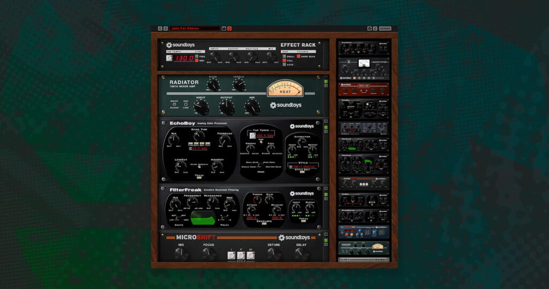Viewport: 549px width, 289px height.
Task: Click the Radiator Mix knob
Action: (252, 107)
